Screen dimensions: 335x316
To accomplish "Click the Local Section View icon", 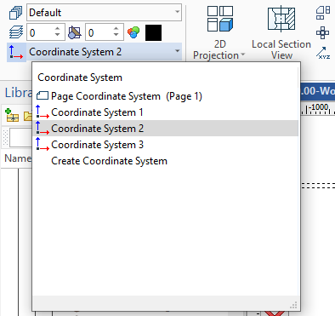I will point(281,19).
